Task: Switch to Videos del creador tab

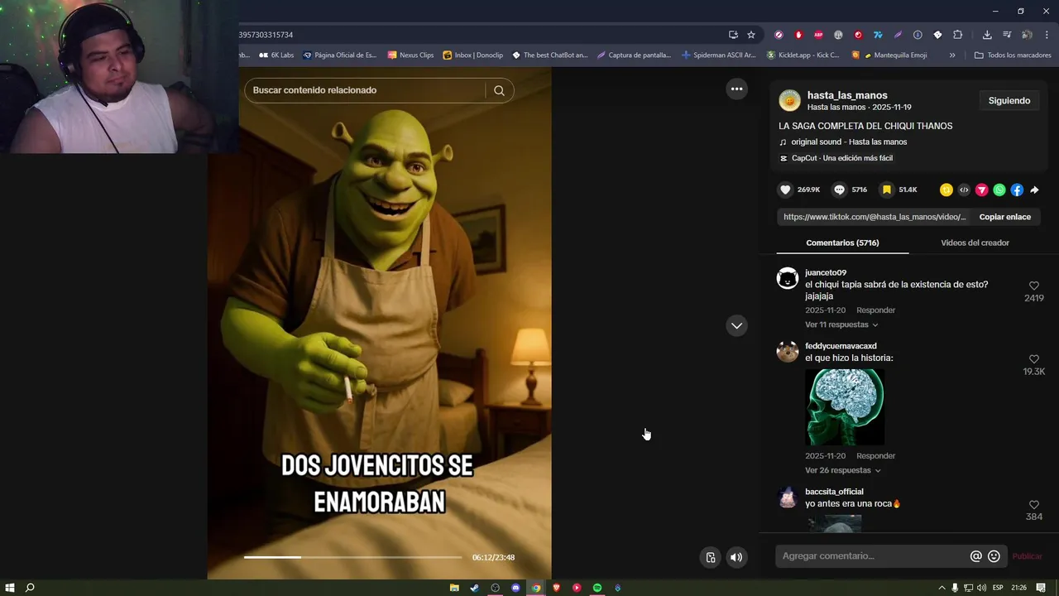Action: point(975,243)
